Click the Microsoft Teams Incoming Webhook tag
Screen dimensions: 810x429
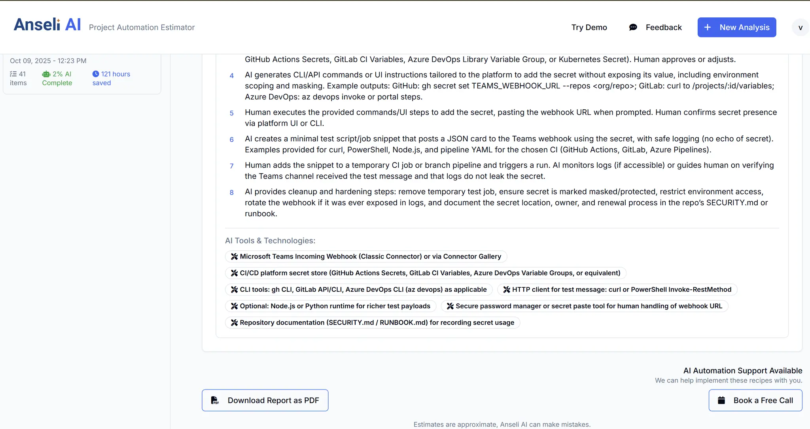pyautogui.click(x=366, y=257)
